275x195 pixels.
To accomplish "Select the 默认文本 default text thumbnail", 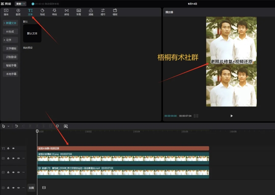I will (x=32, y=33).
